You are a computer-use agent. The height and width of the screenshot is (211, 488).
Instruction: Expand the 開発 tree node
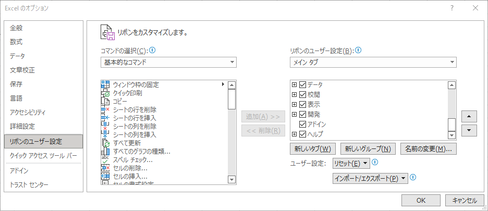pyautogui.click(x=294, y=115)
